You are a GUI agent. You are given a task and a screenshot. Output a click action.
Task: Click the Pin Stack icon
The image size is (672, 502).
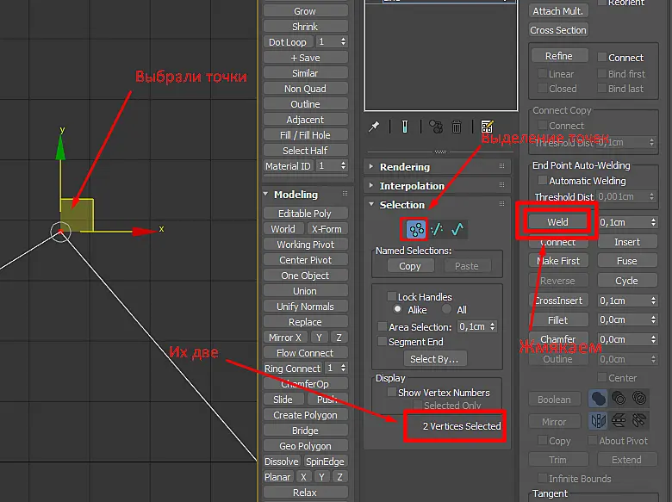tap(374, 127)
